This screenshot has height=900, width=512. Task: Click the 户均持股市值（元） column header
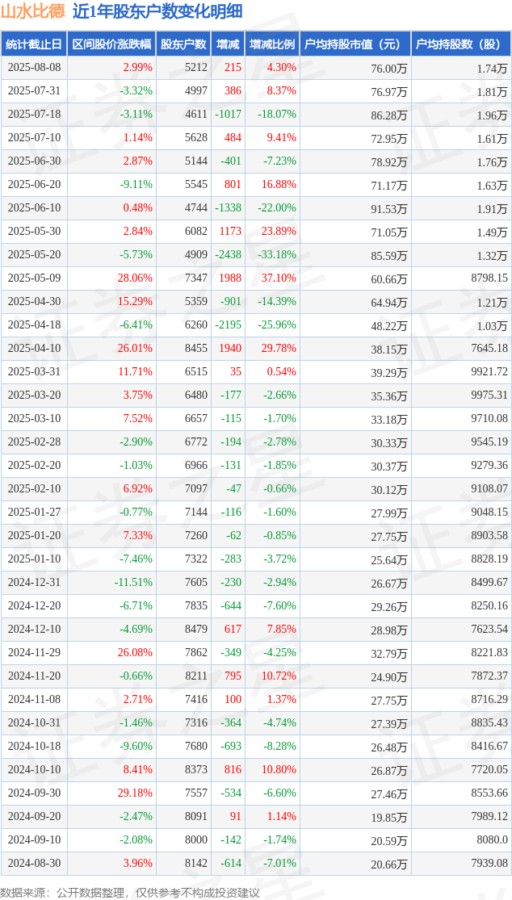click(355, 44)
